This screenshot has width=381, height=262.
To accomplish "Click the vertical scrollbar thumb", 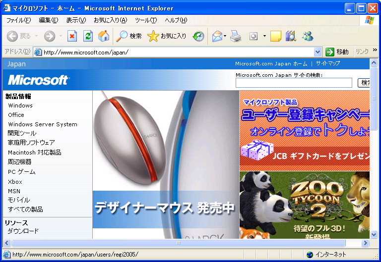I will coord(374,99).
